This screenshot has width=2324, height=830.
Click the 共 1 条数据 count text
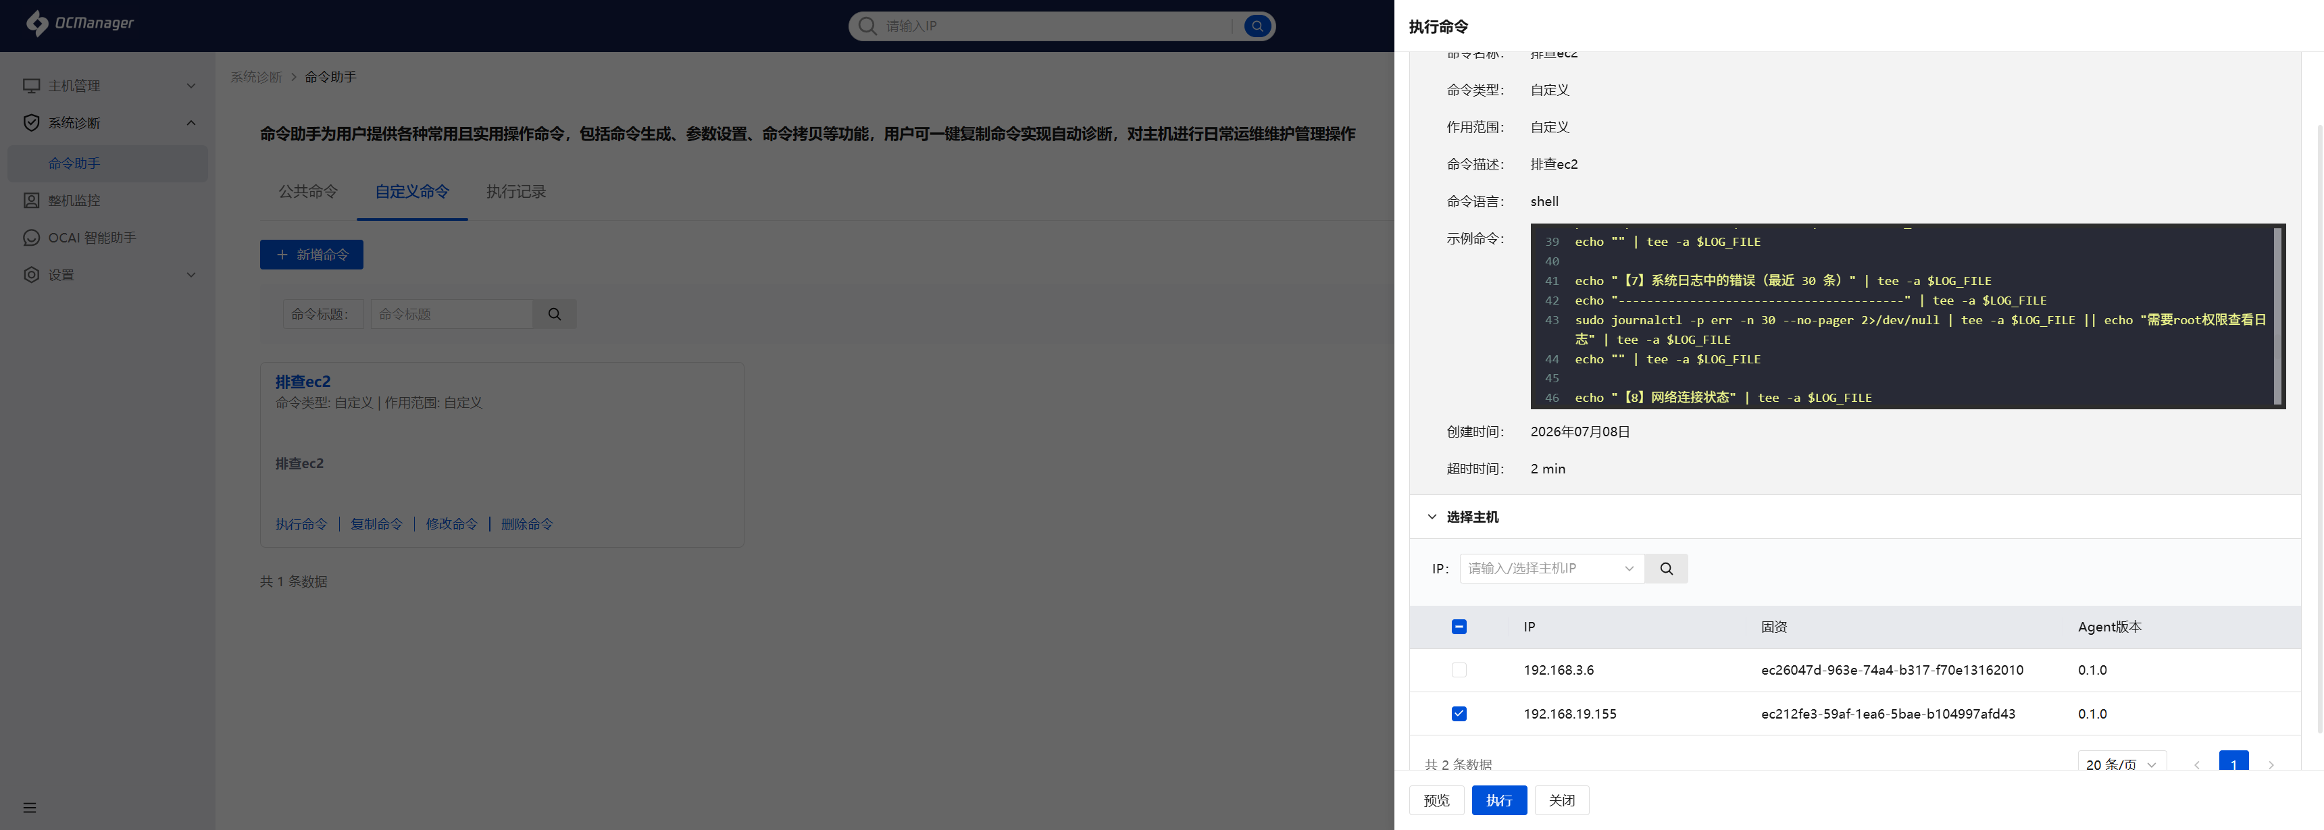[293, 582]
